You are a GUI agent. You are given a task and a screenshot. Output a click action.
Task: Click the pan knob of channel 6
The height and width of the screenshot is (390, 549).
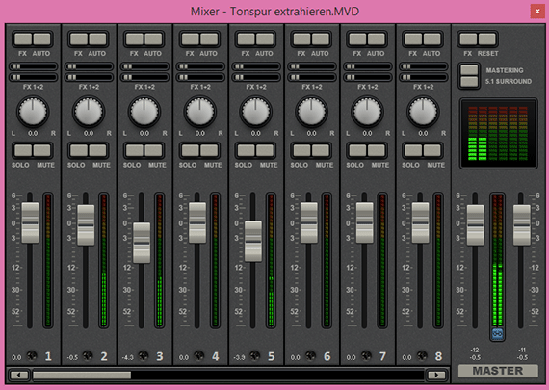(311, 112)
